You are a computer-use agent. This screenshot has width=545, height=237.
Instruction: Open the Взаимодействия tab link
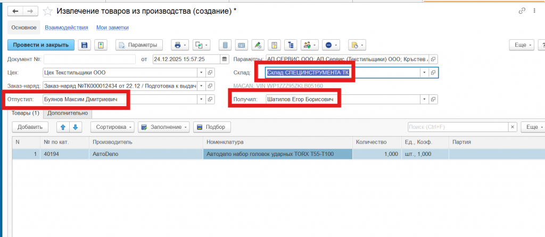tap(67, 28)
